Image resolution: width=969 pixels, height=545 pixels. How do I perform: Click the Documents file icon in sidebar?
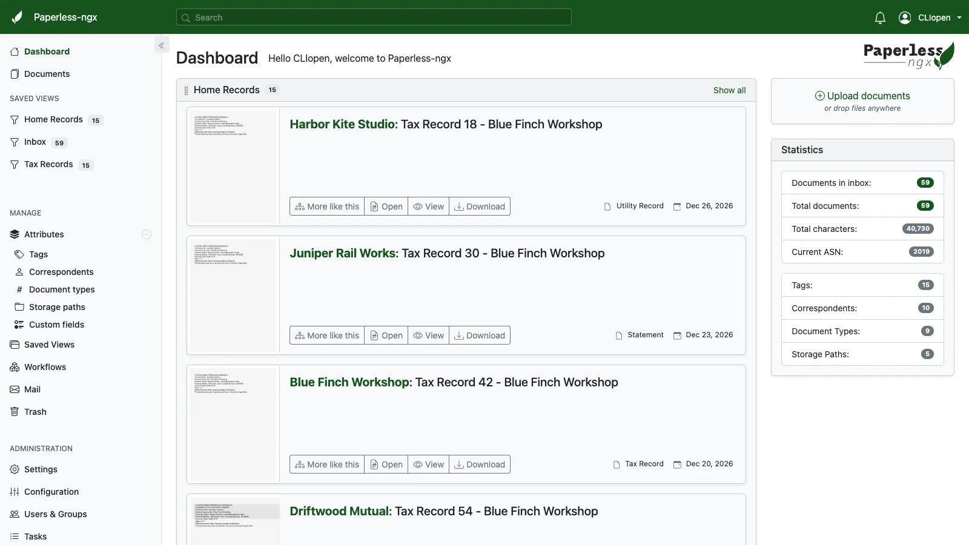pyautogui.click(x=15, y=74)
